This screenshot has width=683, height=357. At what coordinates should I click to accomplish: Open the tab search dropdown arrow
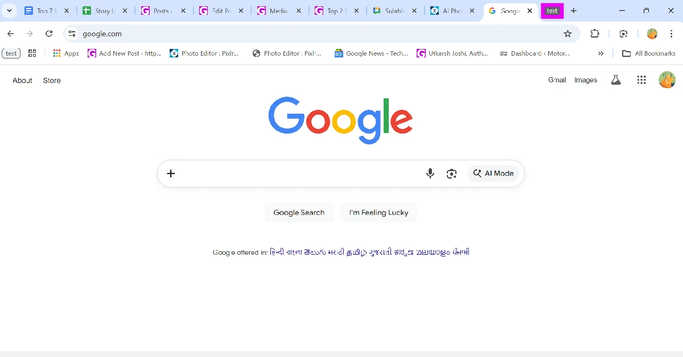click(9, 10)
